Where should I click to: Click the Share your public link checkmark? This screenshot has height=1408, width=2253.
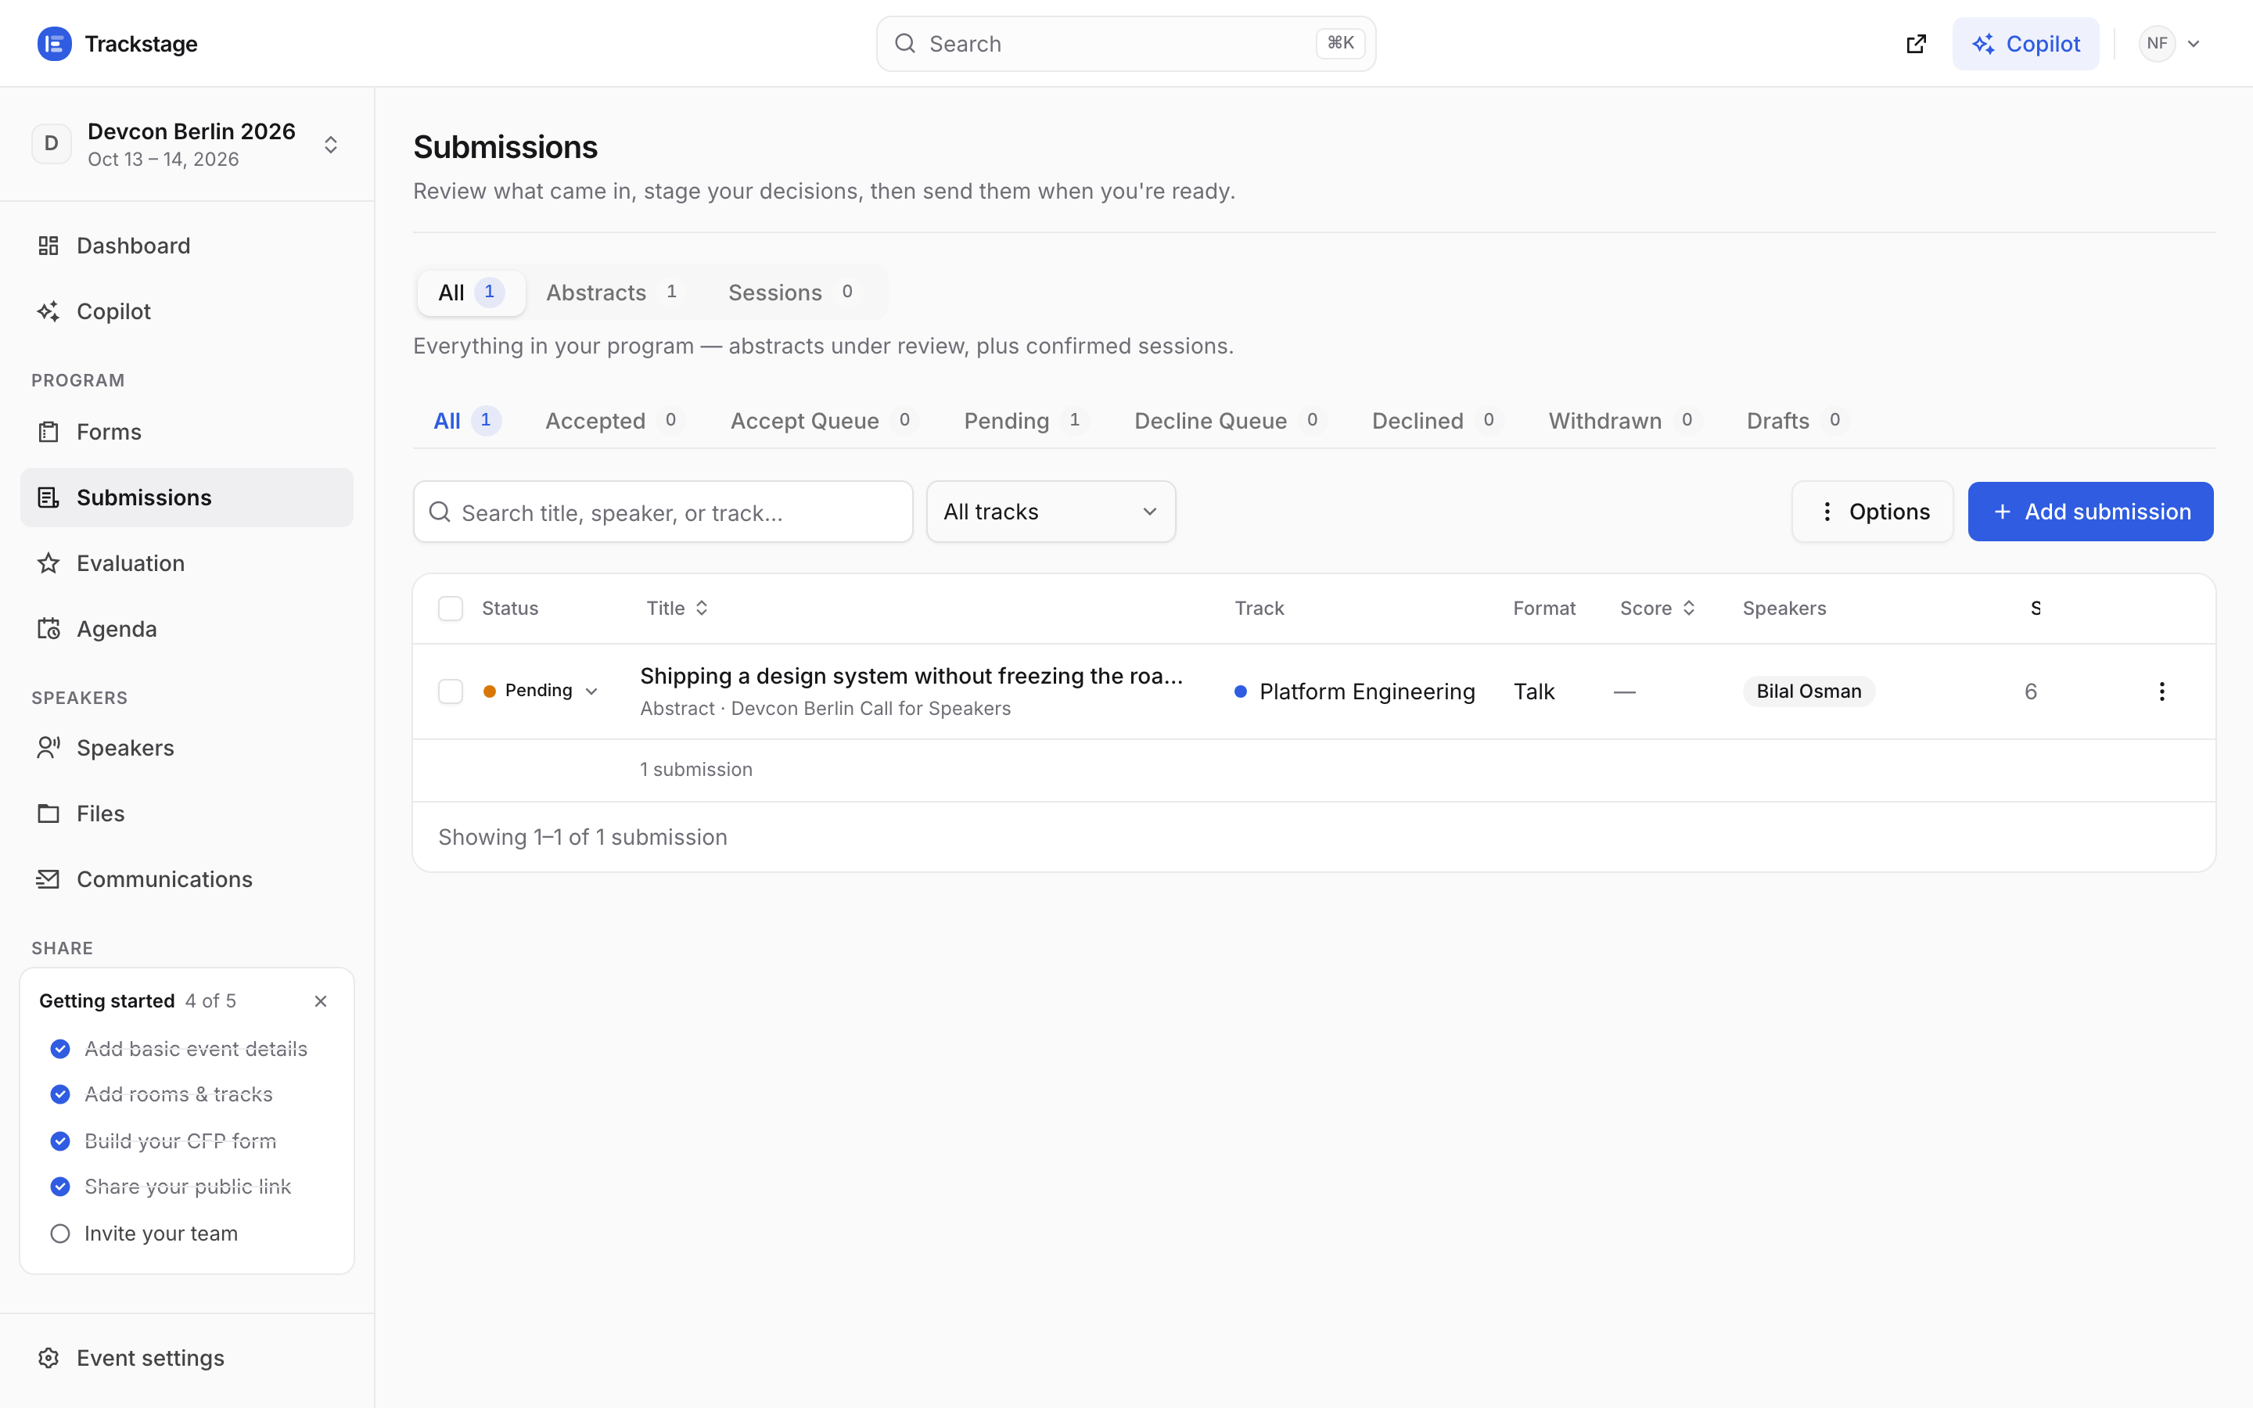point(60,1187)
